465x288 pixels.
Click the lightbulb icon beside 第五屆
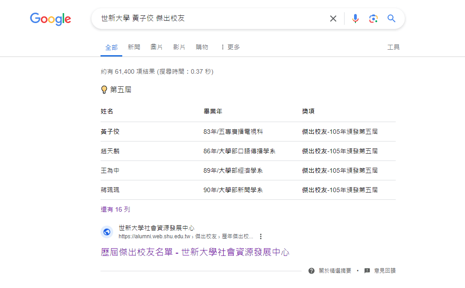[x=104, y=90]
